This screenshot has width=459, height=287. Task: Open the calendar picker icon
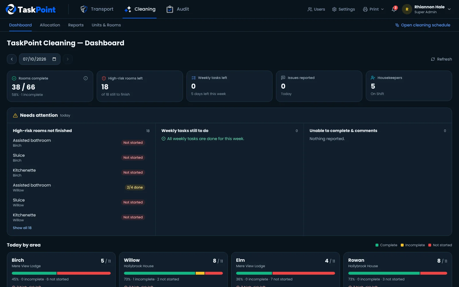[54, 59]
